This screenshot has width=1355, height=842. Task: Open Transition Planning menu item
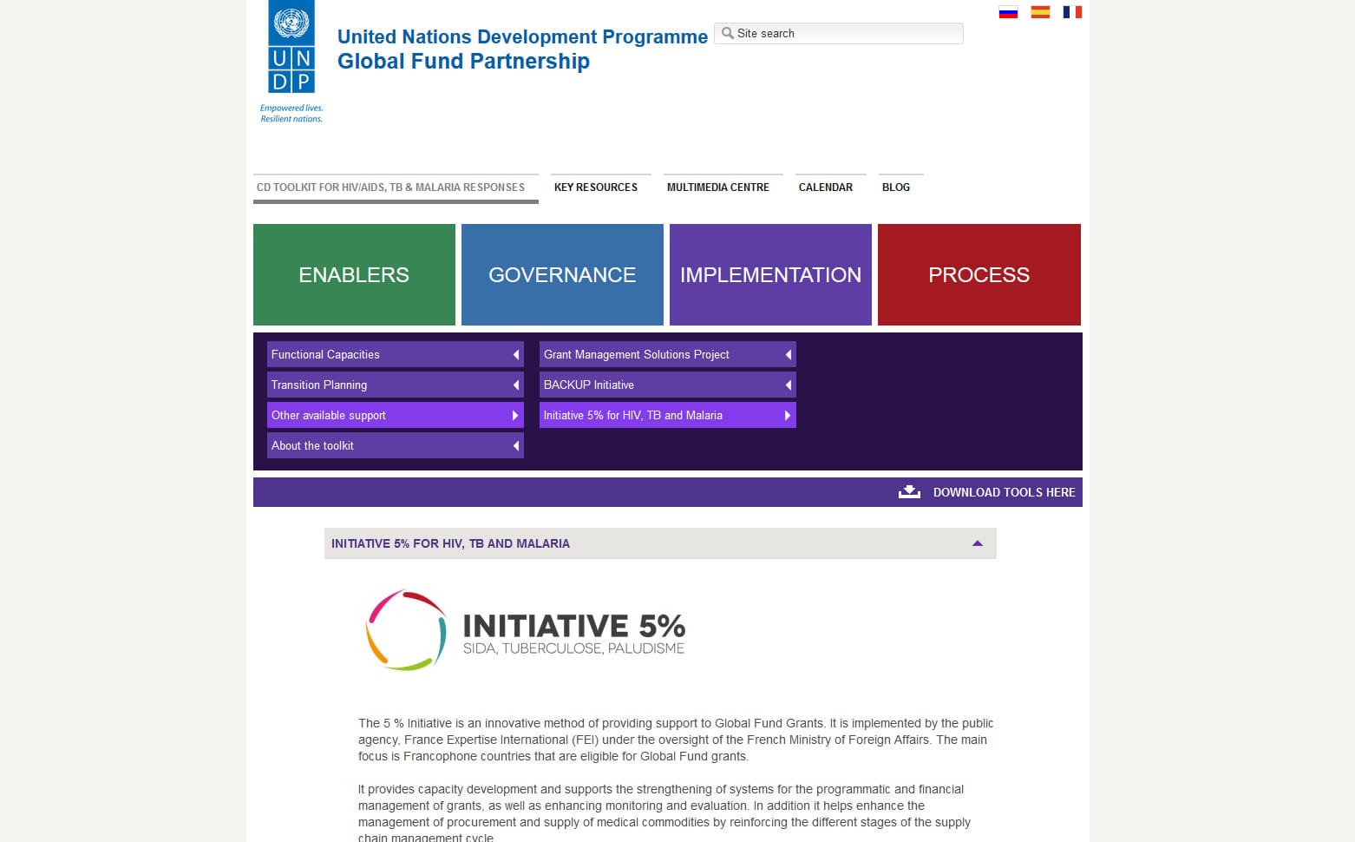point(396,385)
